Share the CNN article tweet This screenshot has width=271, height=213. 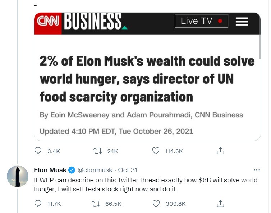point(220,151)
